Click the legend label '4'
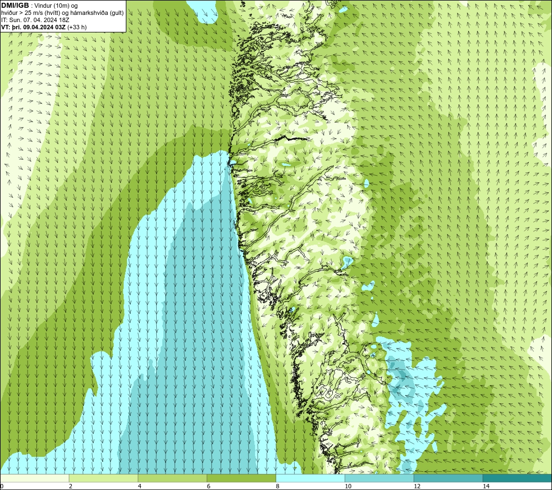552x490 pixels. [140, 486]
